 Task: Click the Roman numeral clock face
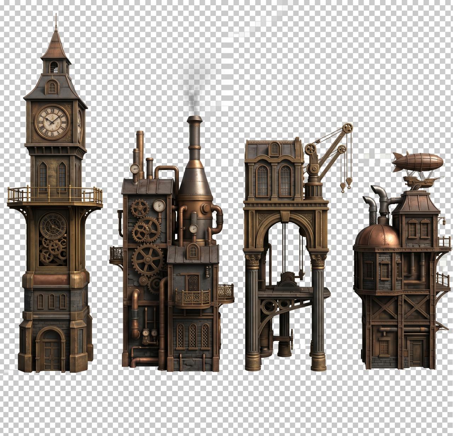coord(52,122)
